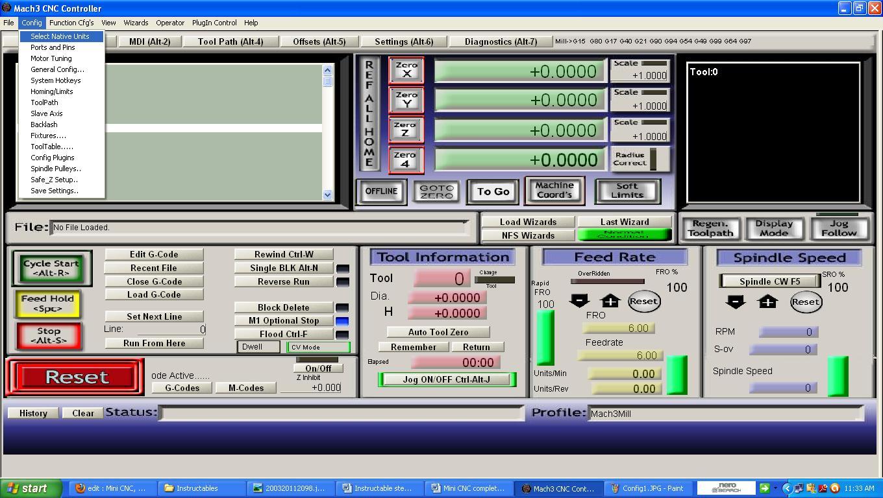The image size is (883, 498).
Task: Toggle Flood Ctrl-F coolant
Action: [284, 334]
